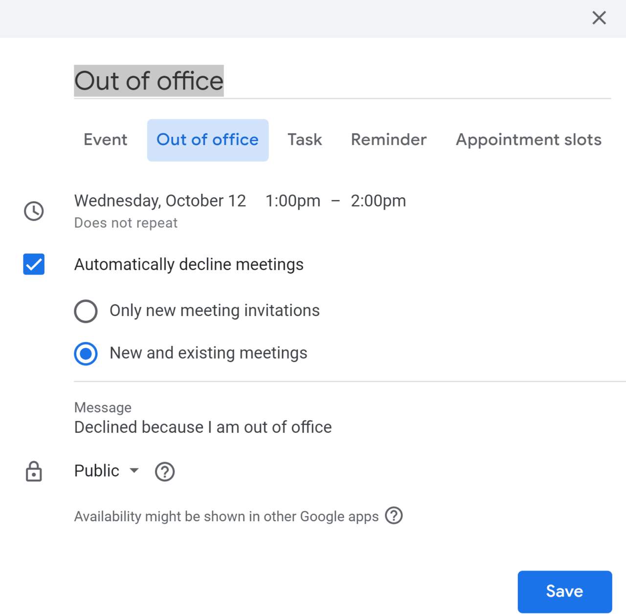This screenshot has height=614, width=626.
Task: Close the event creation dialog
Action: coord(599,18)
